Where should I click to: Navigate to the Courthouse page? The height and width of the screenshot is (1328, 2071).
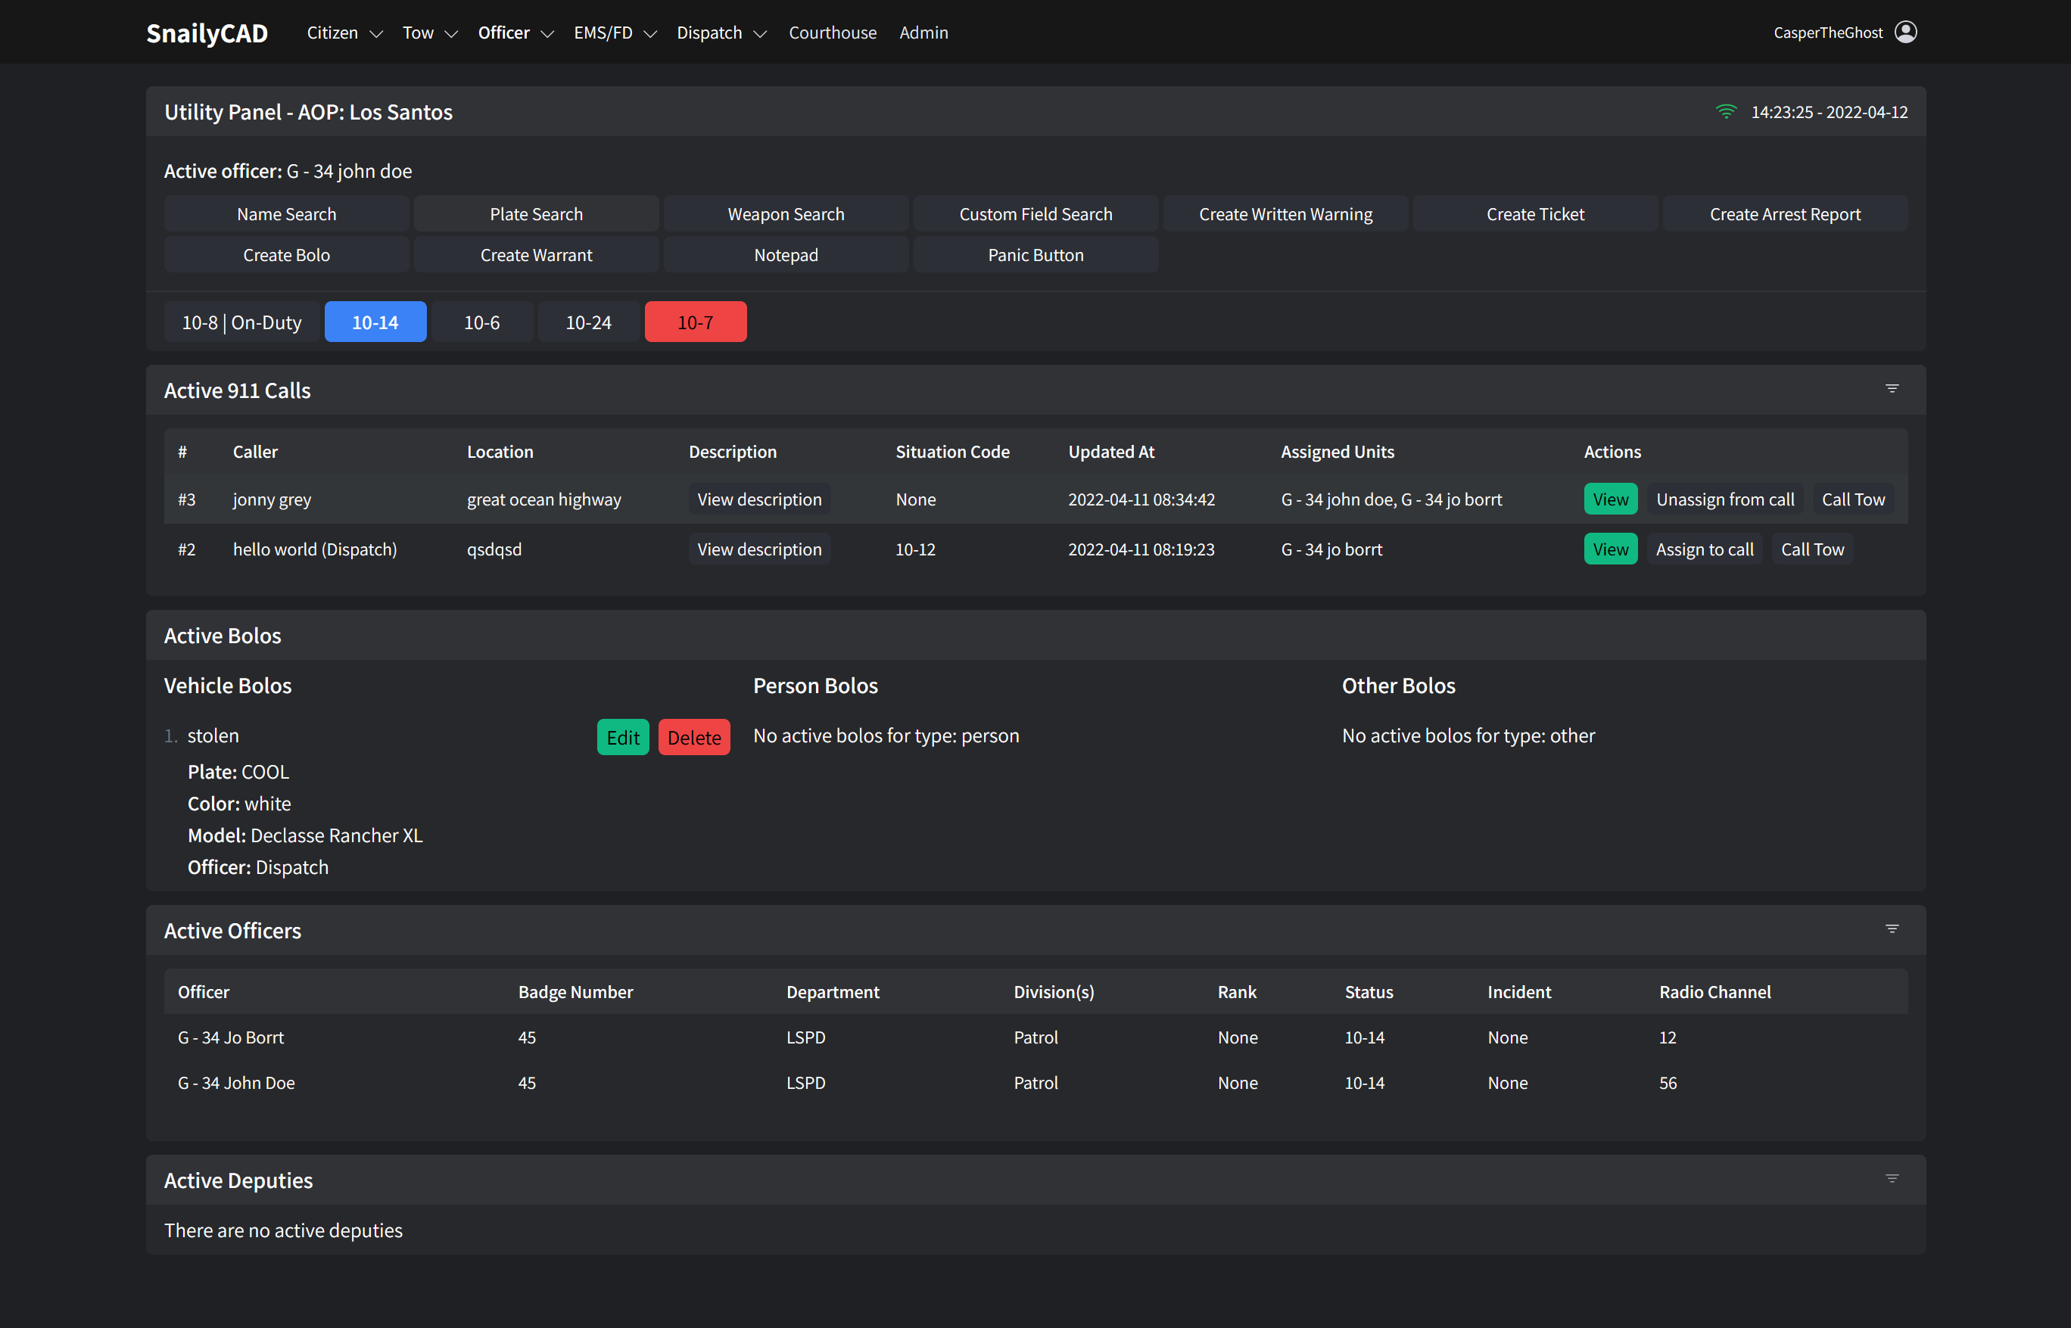[x=832, y=33]
